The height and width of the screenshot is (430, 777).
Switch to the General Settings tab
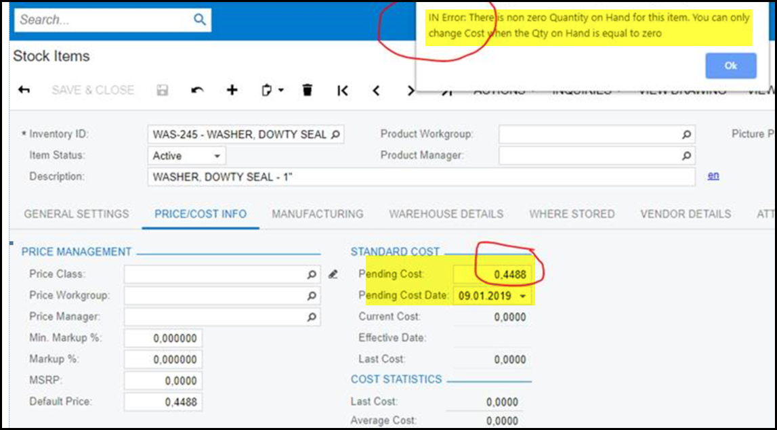pos(77,214)
